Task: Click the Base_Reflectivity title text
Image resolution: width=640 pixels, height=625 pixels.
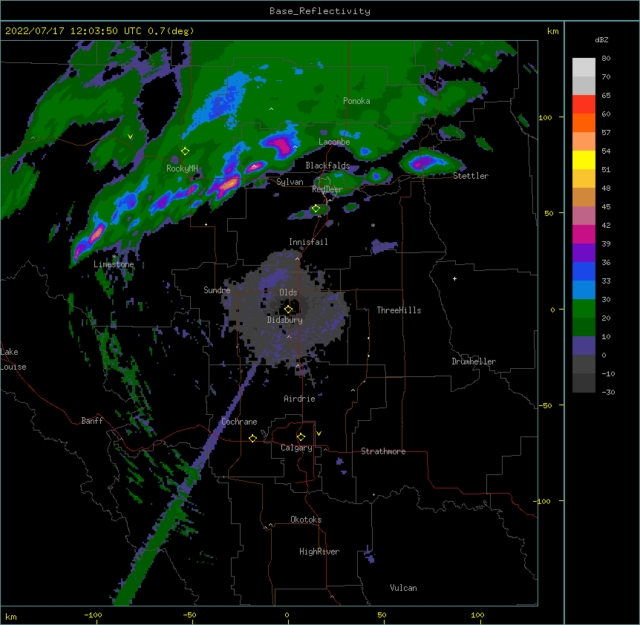Action: 320,11
